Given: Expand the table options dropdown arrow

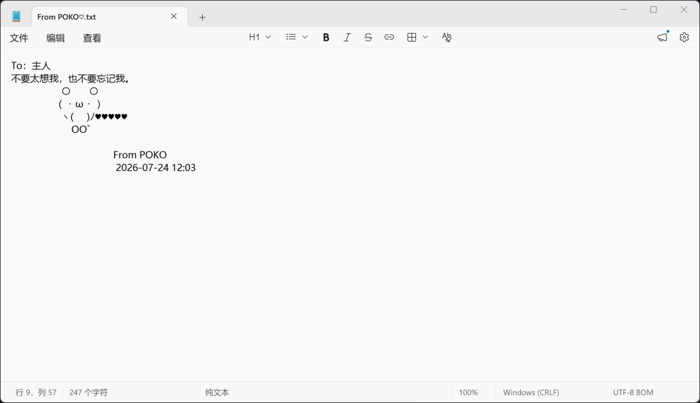Looking at the screenshot, I should pos(425,37).
